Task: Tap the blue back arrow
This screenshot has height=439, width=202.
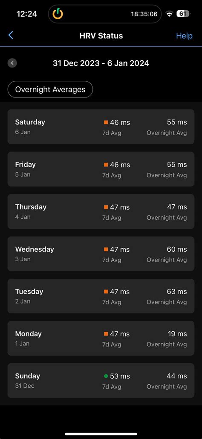Action: 11,35
